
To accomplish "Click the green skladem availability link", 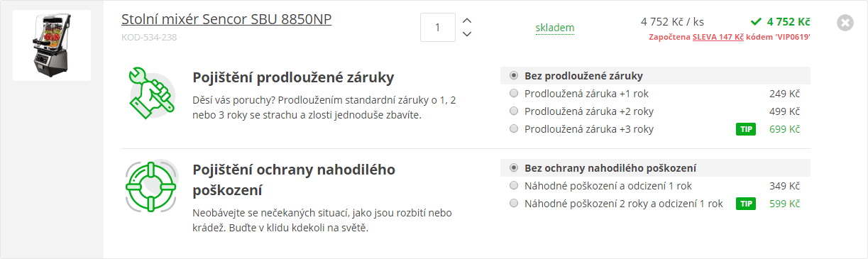I will click(555, 28).
